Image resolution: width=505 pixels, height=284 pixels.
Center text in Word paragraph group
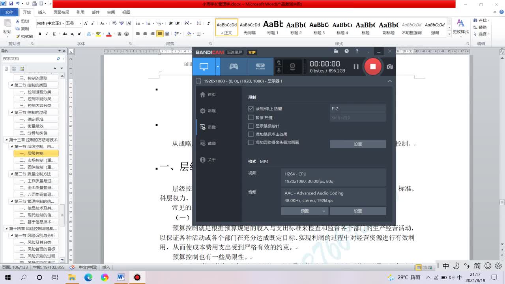point(145,34)
